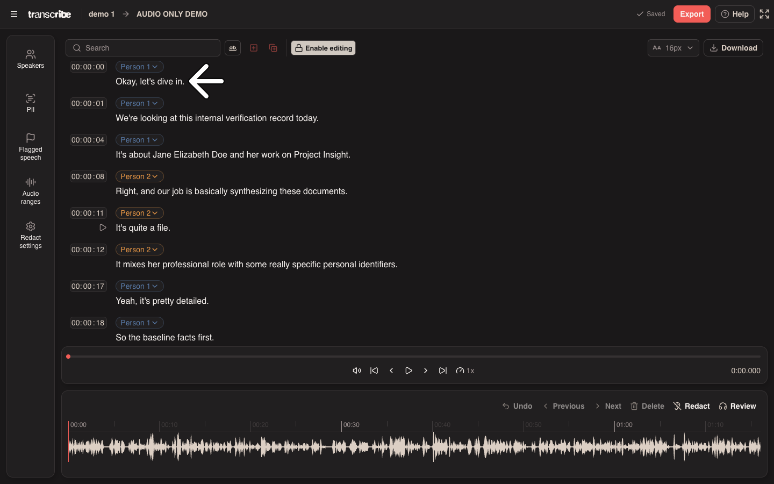
Task: Click the Export button
Action: coord(692,14)
